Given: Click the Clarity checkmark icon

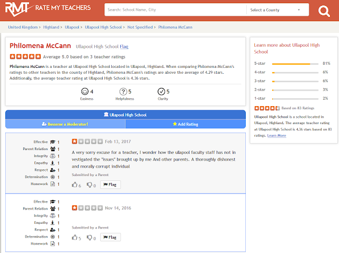Looking at the screenshot, I should (x=161, y=92).
